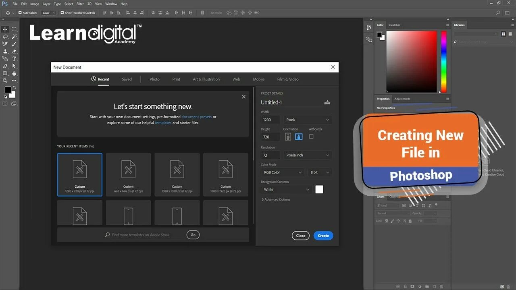Viewport: 516px width, 290px height.
Task: Click the fx layer style icon
Action: point(406,286)
